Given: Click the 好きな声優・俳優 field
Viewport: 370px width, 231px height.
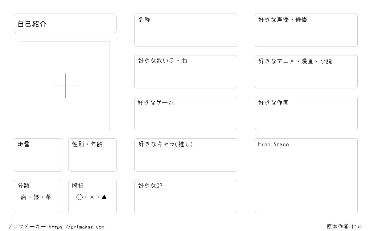Looking at the screenshot, I should coord(306,30).
